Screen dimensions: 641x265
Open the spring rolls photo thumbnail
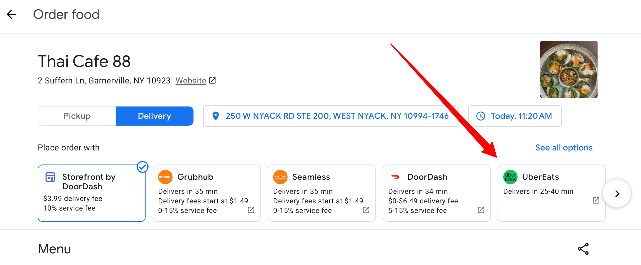pos(569,69)
